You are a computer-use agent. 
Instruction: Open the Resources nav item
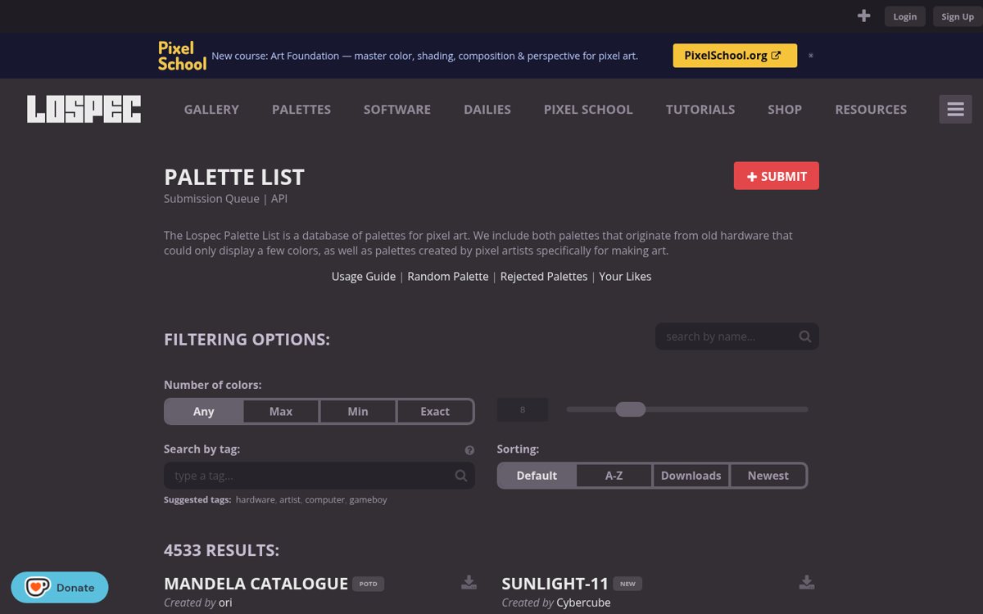[x=871, y=110]
